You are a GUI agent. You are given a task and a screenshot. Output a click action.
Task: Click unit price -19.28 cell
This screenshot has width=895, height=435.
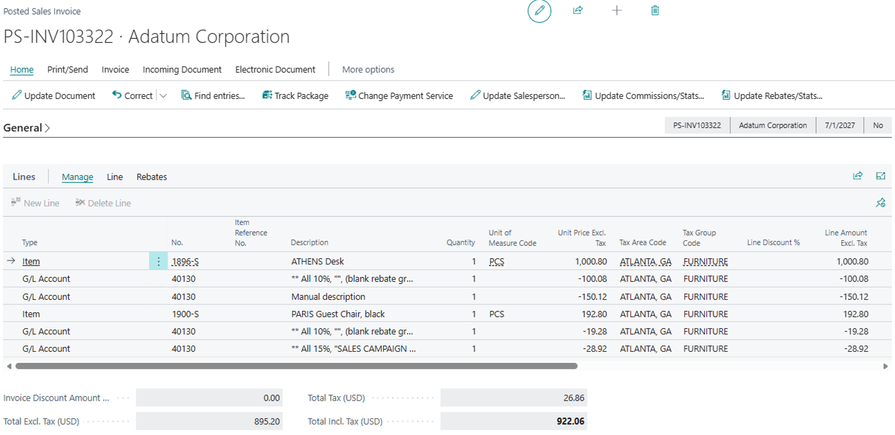(595, 331)
